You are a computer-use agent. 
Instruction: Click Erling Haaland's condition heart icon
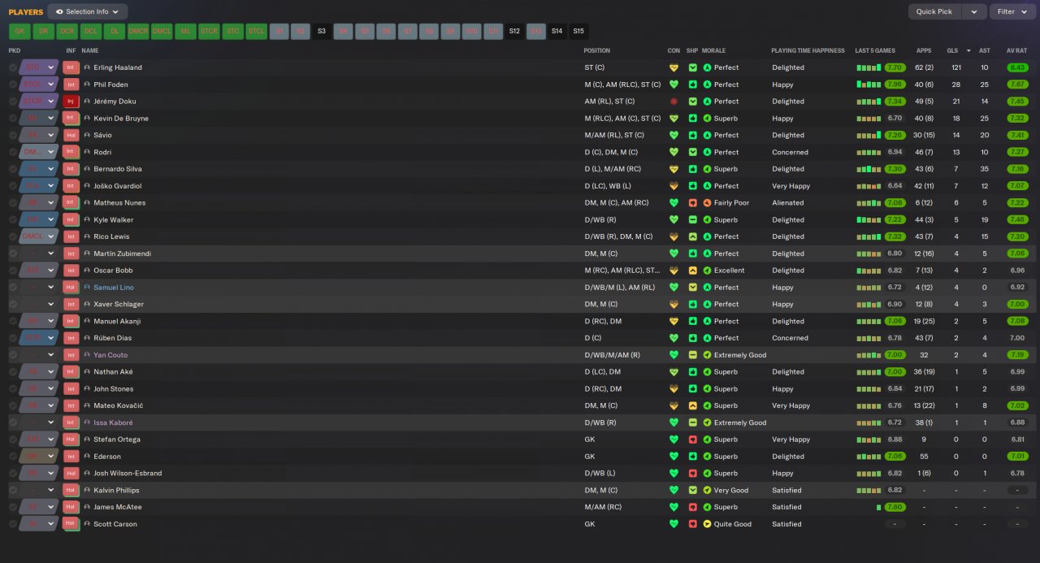pyautogui.click(x=673, y=67)
